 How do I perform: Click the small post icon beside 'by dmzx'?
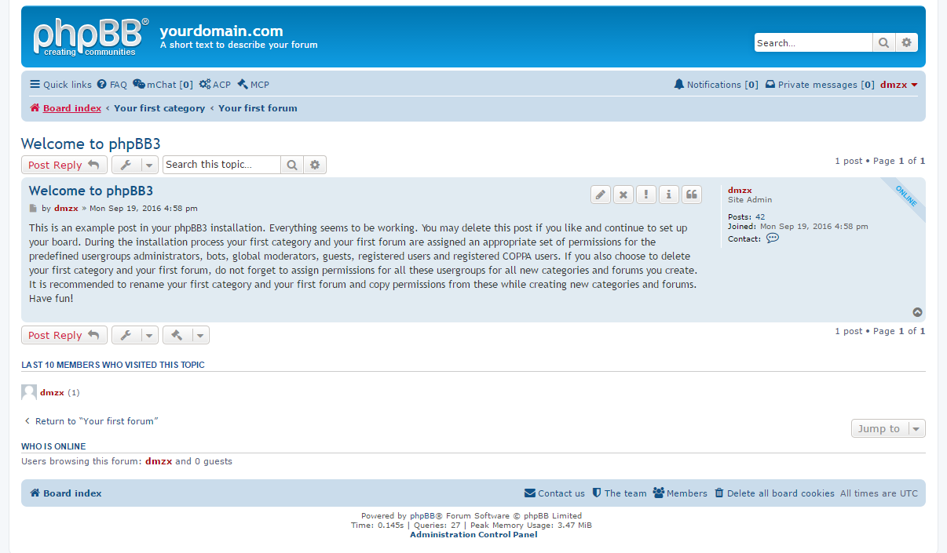(33, 209)
